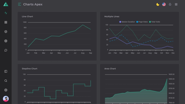Image resolution: width=185 pixels, height=104 pixels.
Task: Toggle the sidebar with hamburger menu icon
Action: [20, 4]
